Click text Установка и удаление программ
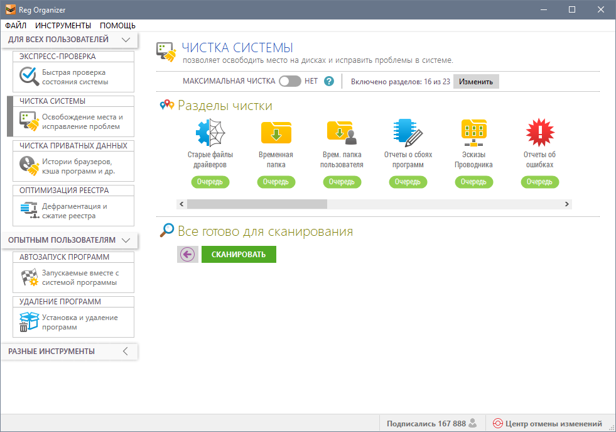This screenshot has width=616, height=432. [80, 322]
